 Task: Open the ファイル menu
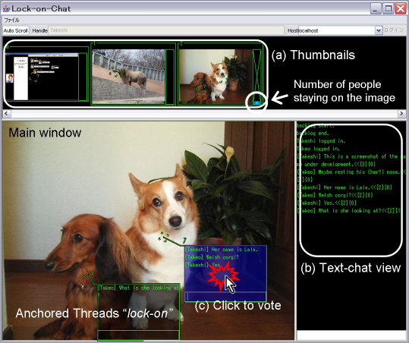pyautogui.click(x=11, y=20)
